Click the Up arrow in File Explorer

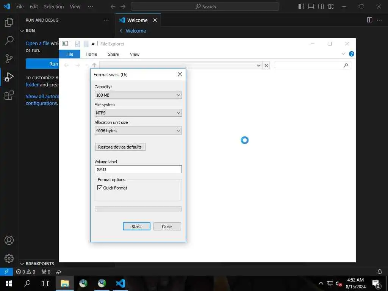[x=94, y=65]
